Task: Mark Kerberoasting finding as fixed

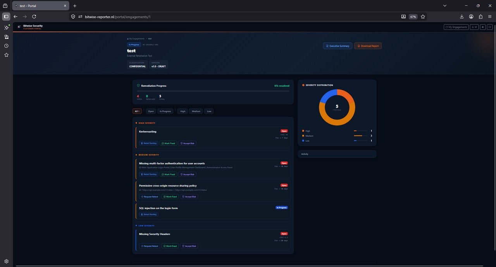Action: click(169, 143)
